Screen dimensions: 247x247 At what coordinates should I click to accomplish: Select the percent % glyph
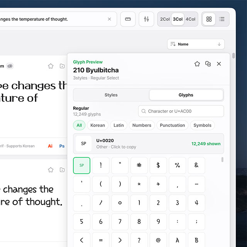(x=178, y=166)
